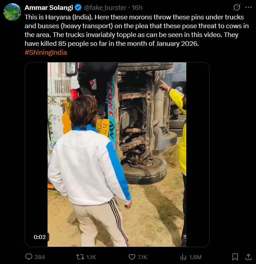Click the 384 replies count
The width and height of the screenshot is (256, 264).
(40, 257)
